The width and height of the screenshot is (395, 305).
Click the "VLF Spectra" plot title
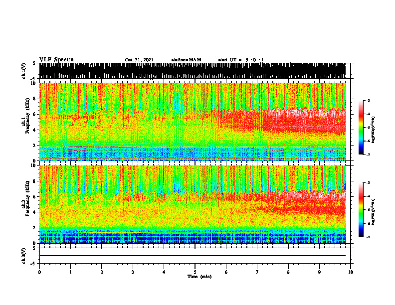56,60
